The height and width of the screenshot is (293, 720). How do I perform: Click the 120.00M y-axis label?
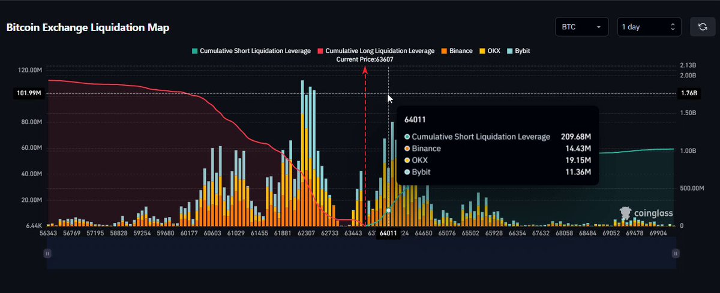tap(31, 70)
